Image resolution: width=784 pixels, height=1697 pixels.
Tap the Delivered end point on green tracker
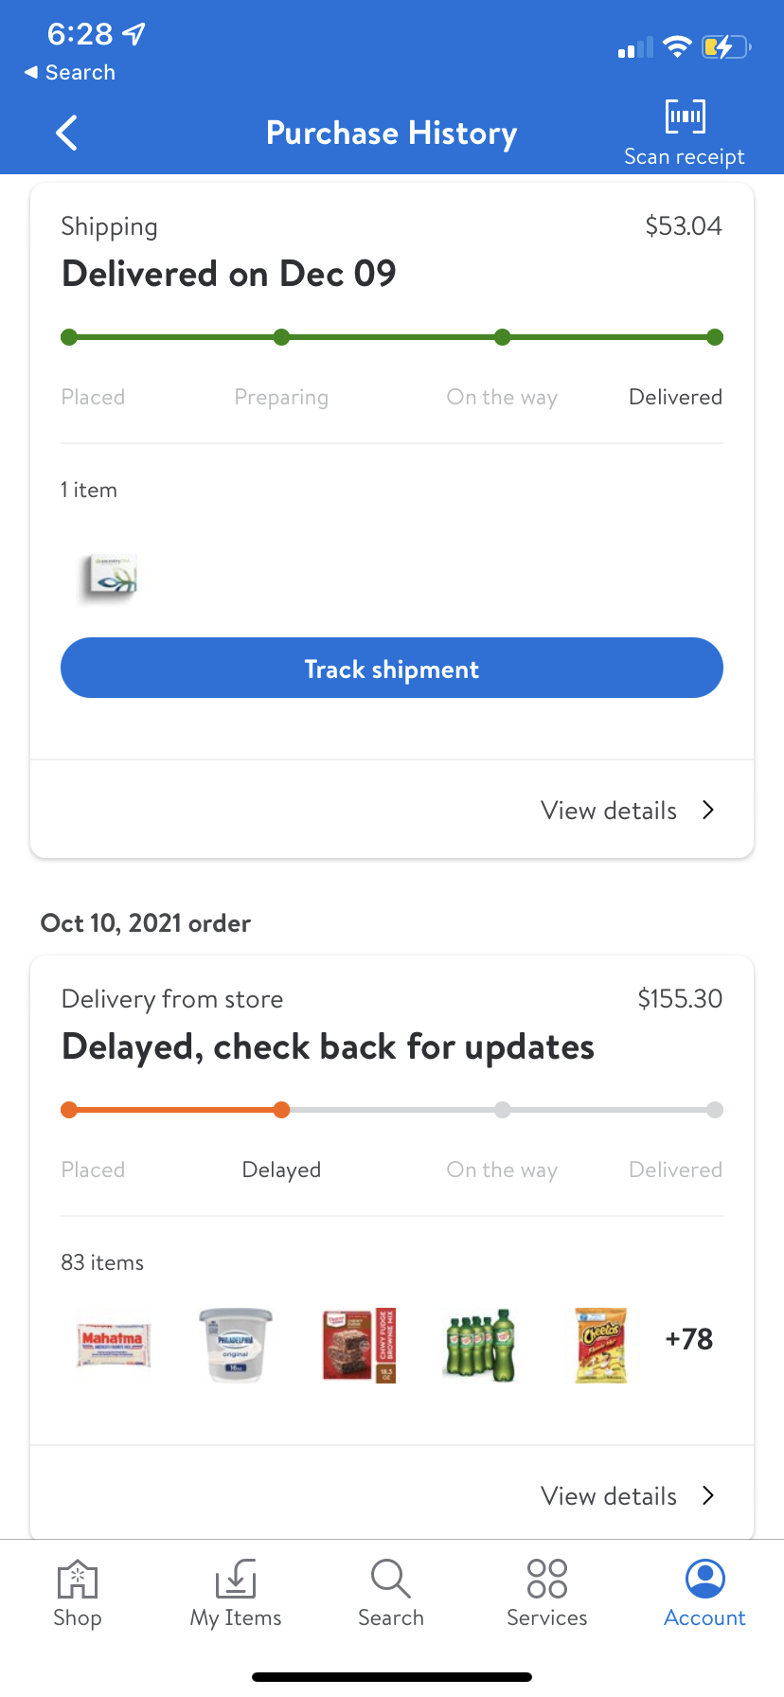click(x=715, y=337)
